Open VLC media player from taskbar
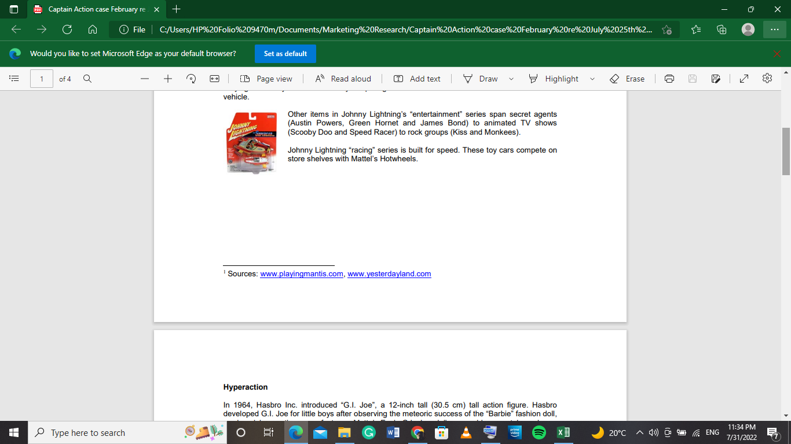Viewport: 791px width, 444px height. tap(466, 432)
